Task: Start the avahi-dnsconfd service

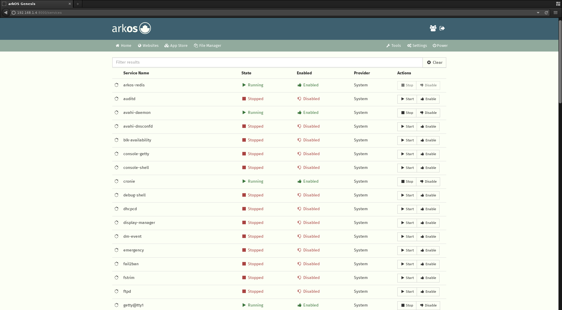Action: click(407, 127)
